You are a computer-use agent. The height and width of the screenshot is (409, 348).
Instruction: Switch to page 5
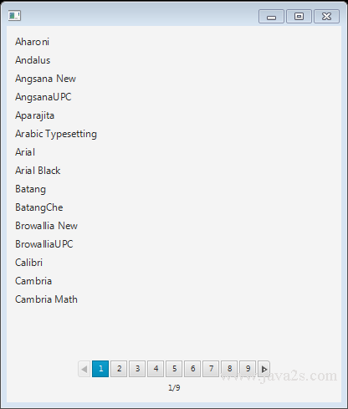pos(174,369)
